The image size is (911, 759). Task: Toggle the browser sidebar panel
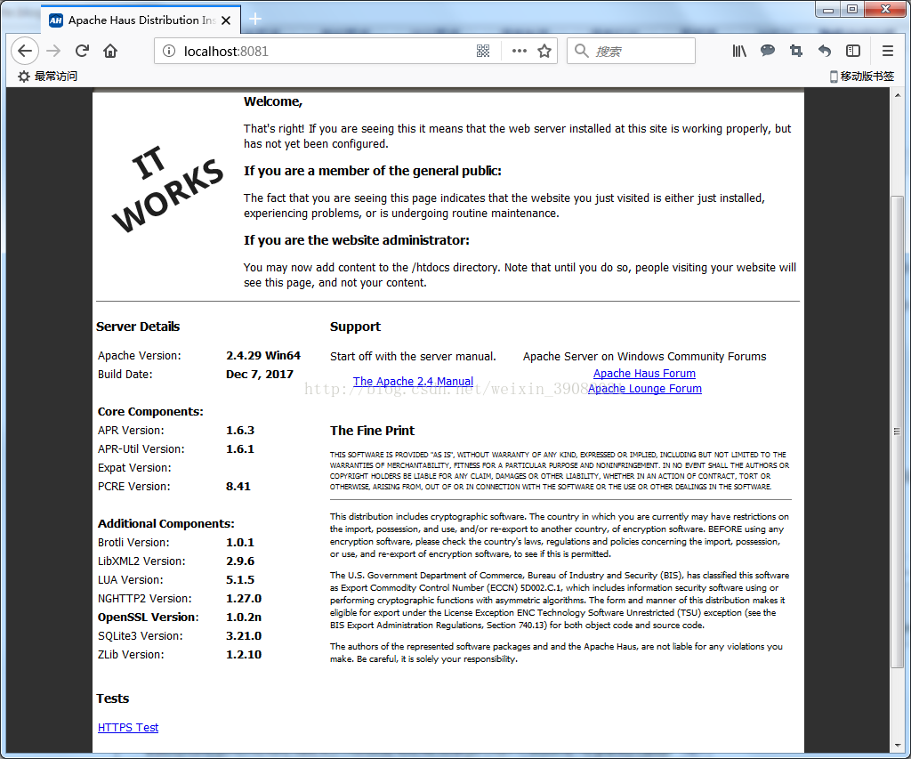(853, 51)
